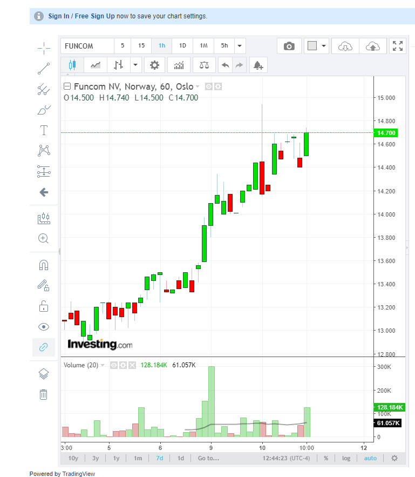This screenshot has width=415, height=477.
Task: Switch to 5 minute interval
Action: coord(123,46)
